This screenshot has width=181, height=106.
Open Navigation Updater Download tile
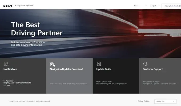70,76
